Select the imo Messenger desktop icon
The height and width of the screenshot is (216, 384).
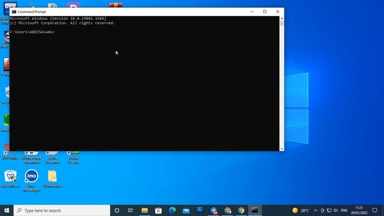[x=31, y=181]
